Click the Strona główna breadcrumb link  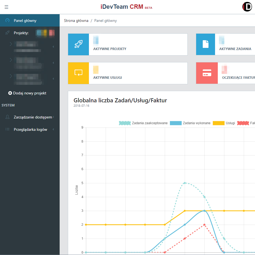click(x=76, y=21)
